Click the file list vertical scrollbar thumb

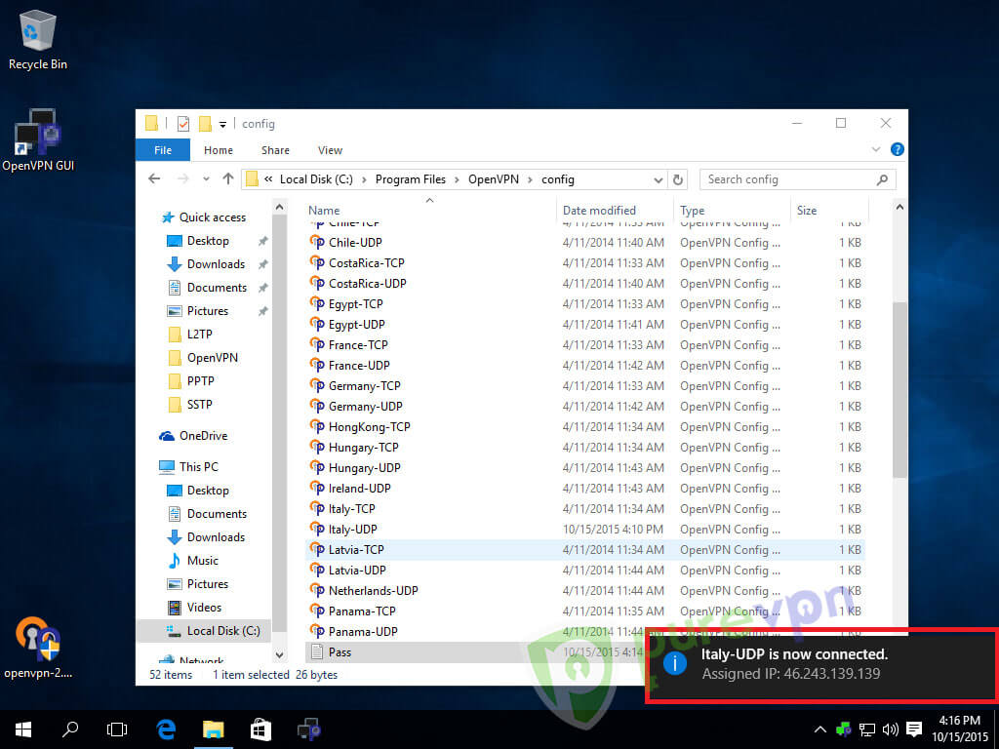coord(899,390)
